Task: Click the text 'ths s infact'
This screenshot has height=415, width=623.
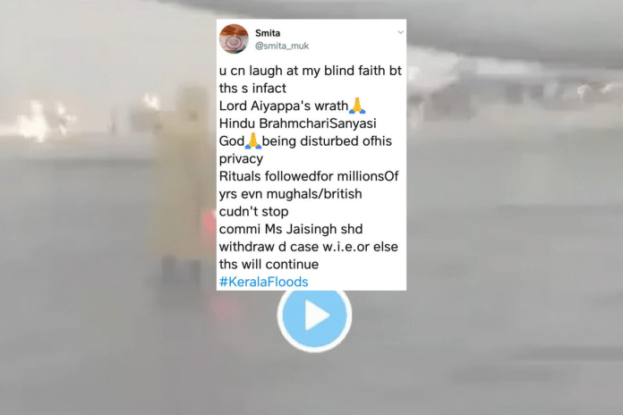Action: (252, 88)
